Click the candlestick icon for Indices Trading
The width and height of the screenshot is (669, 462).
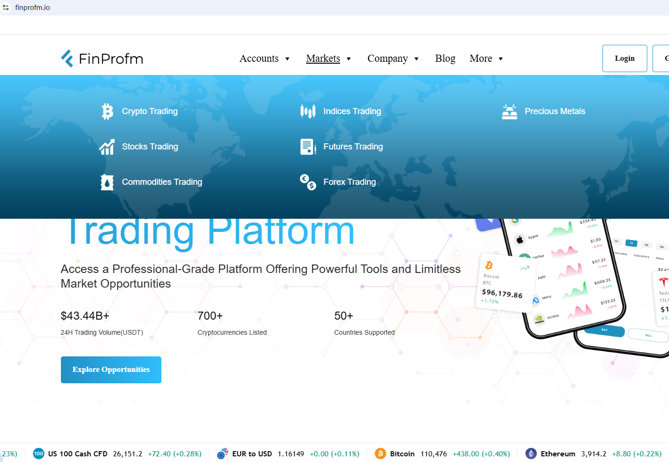[308, 111]
